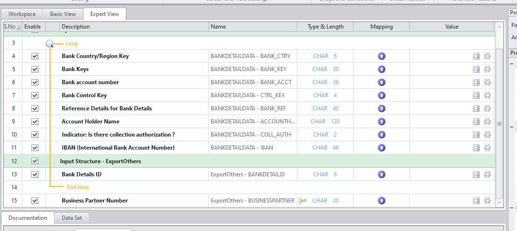The image size is (517, 231).
Task: Toggle Input Structure - ExportOthers checkbox
Action: [35, 161]
